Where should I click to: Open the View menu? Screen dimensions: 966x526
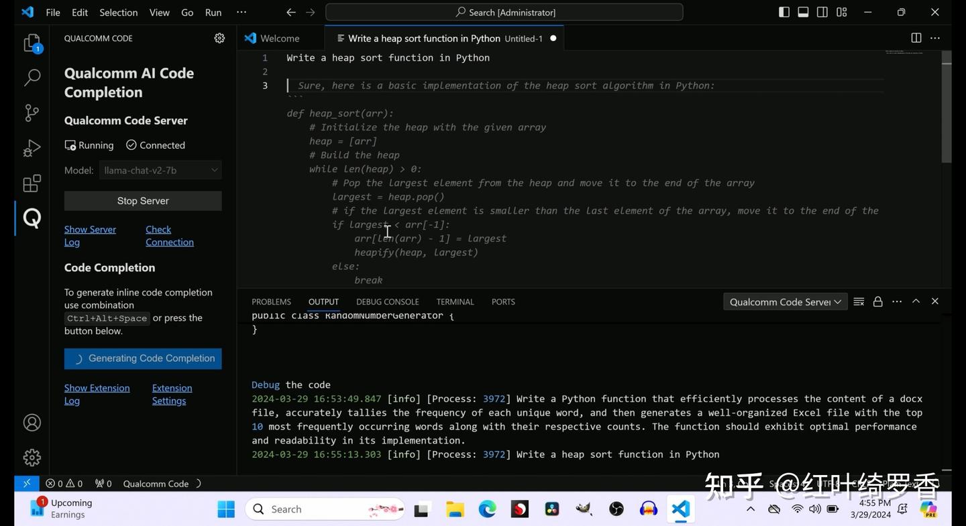[x=160, y=12]
